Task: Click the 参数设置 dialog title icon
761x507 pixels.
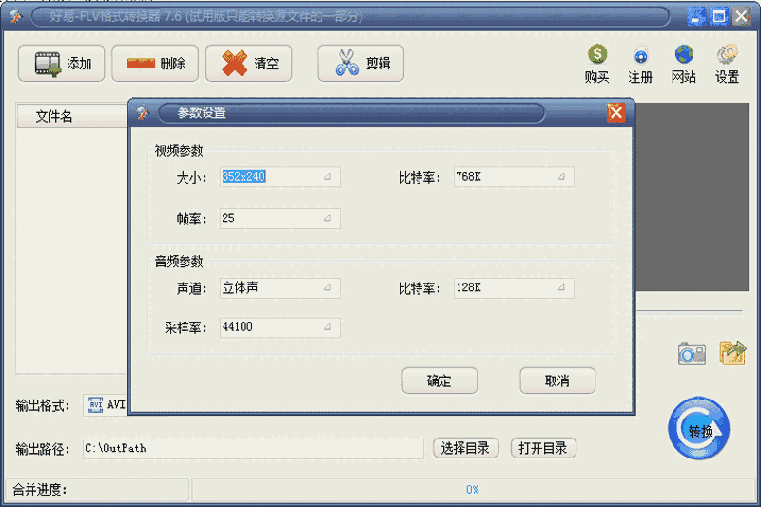Action: [x=143, y=112]
